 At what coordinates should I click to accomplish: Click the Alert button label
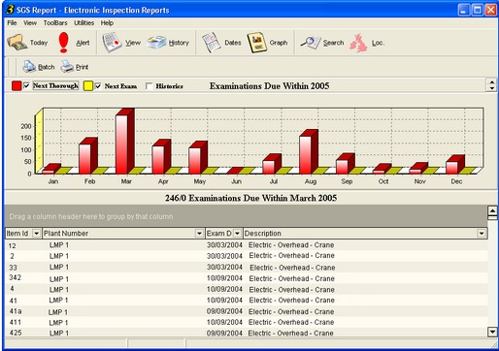[x=83, y=43]
